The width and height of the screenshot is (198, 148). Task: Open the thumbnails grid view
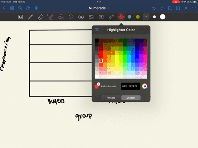12,8
